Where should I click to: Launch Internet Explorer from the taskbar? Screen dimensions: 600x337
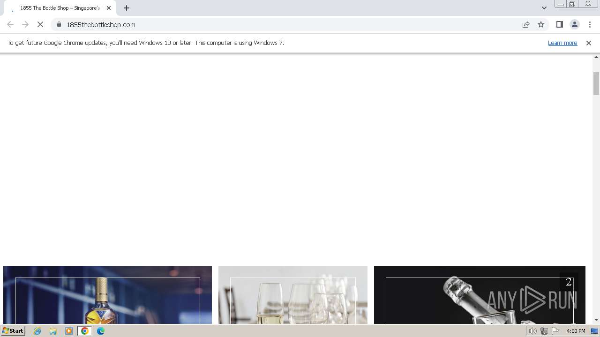37,331
